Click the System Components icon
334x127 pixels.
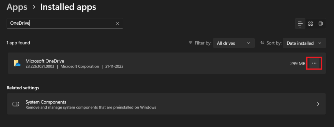coord(16,104)
